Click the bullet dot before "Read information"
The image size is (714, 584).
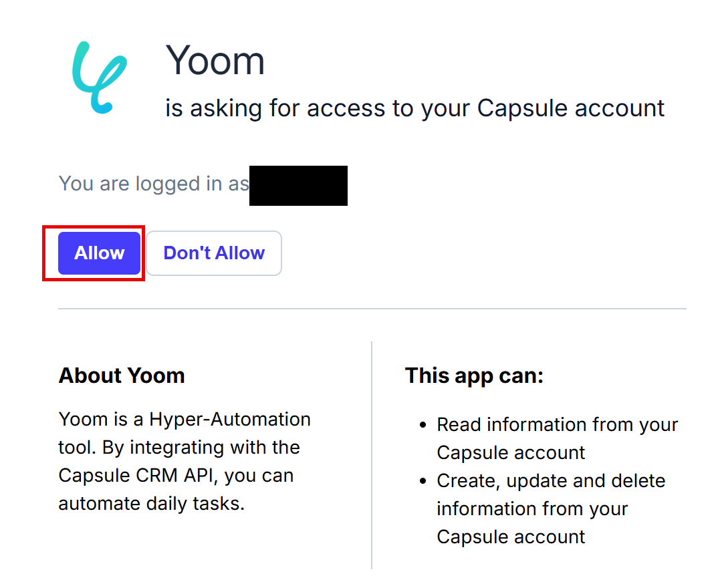pos(422,425)
